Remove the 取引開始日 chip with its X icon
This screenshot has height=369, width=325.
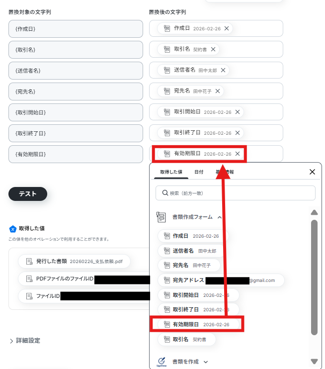[238, 112]
